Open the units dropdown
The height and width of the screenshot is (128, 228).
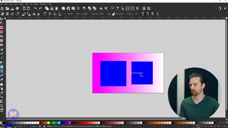(x=135, y=14)
